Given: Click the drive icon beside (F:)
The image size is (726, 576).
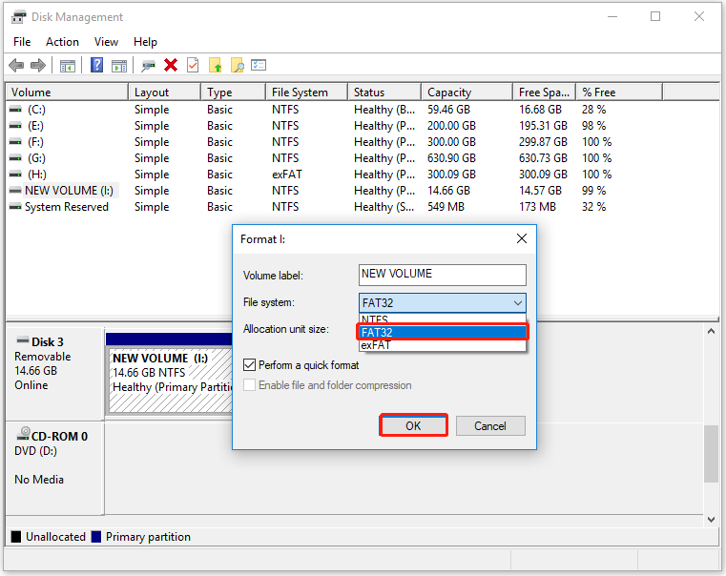Looking at the screenshot, I should click(x=15, y=142).
